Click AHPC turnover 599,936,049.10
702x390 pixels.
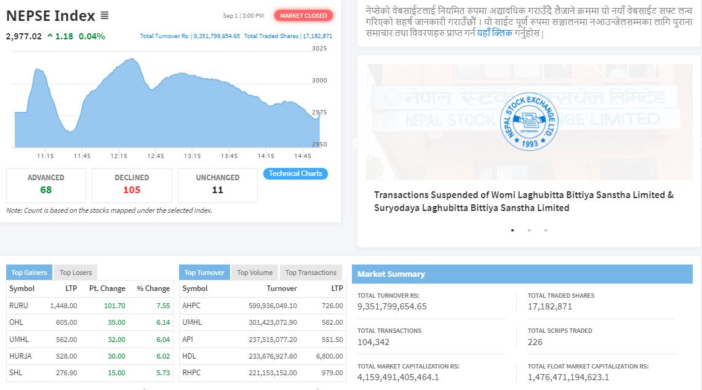click(x=273, y=305)
